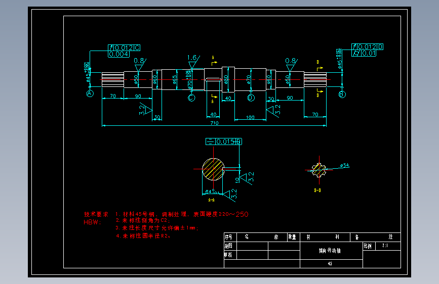439x284 pixels.
Task: Click the '19' keyway width dimension
Action: click(237, 180)
